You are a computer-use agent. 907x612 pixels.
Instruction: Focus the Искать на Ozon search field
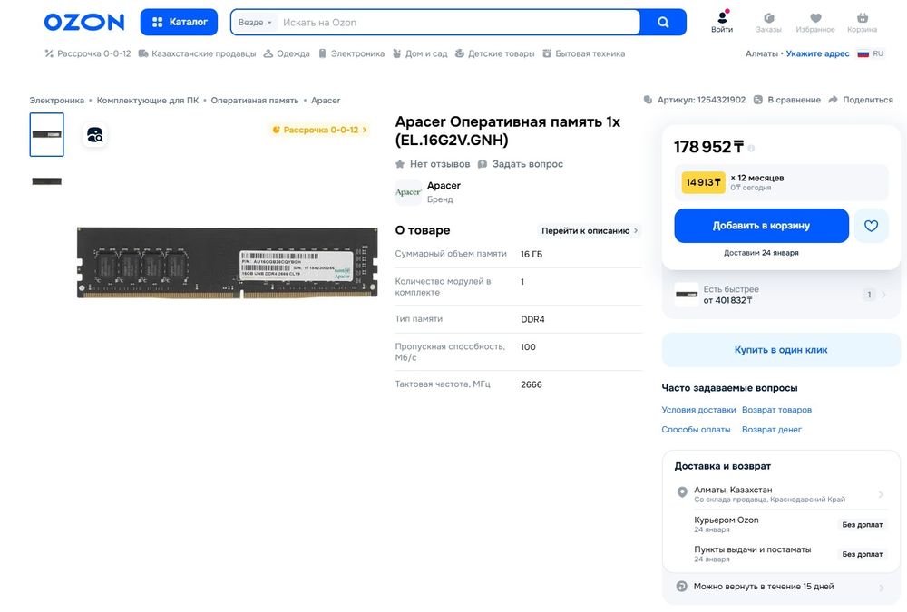457,23
